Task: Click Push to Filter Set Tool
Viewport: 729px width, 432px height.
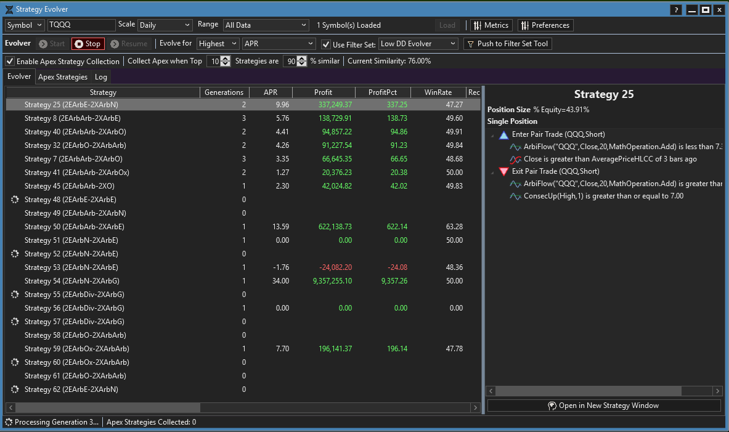Action: click(507, 44)
